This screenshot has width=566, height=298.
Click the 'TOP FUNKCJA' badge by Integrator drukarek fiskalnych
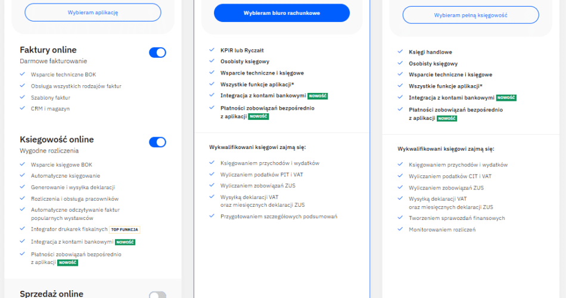(x=125, y=229)
